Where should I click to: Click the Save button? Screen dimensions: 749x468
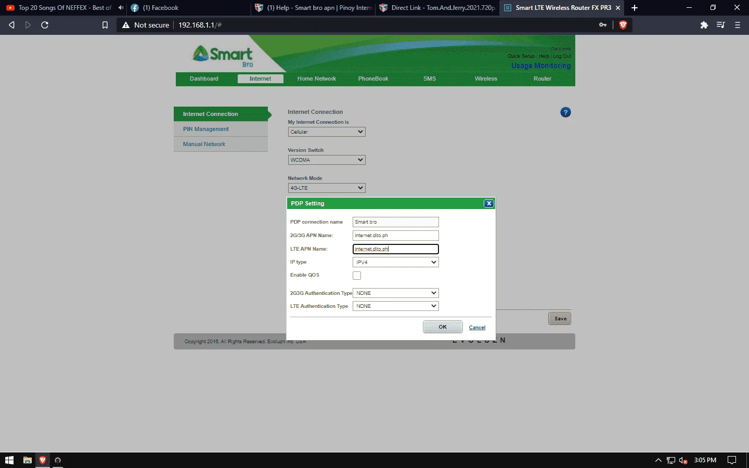point(560,319)
